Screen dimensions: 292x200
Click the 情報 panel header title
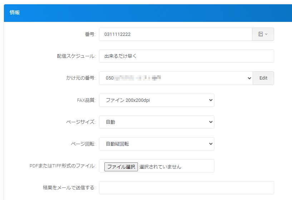click(x=15, y=13)
